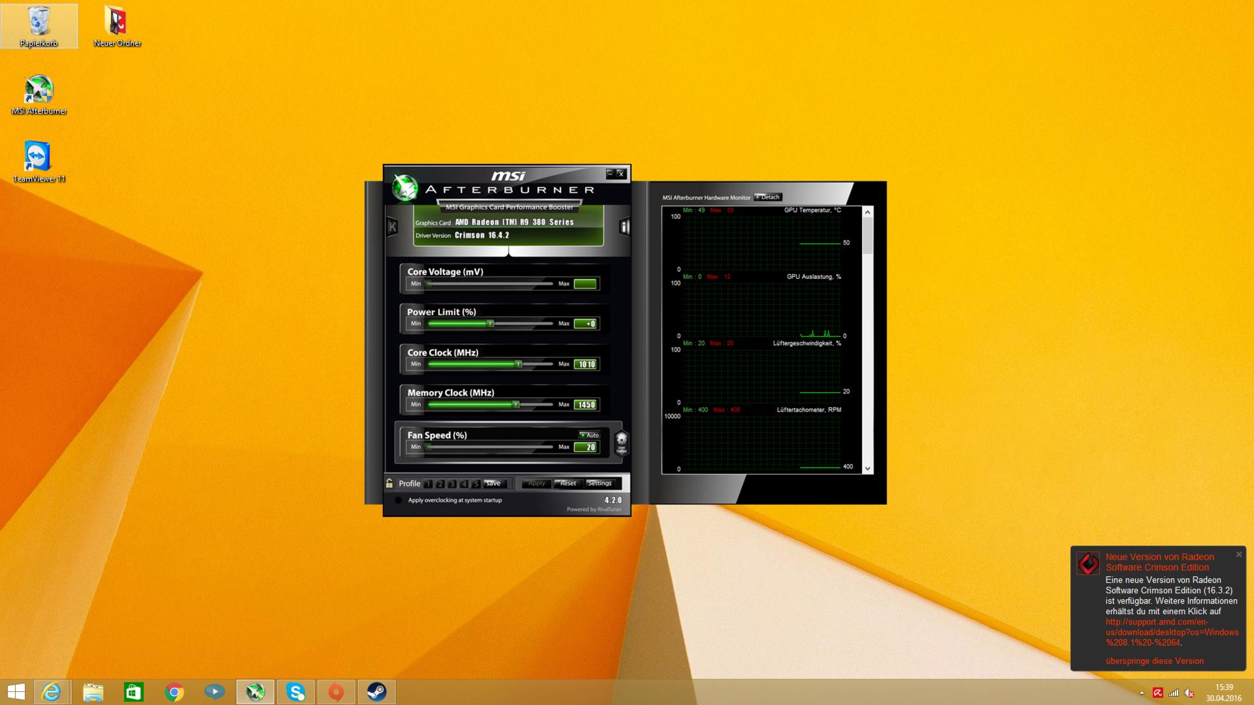This screenshot has height=705, width=1254.
Task: Open the Windows Store taskbar icon
Action: coord(133,692)
